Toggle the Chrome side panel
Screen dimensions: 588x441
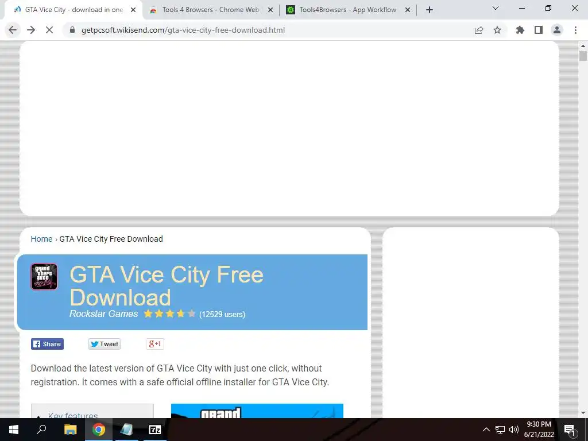539,30
